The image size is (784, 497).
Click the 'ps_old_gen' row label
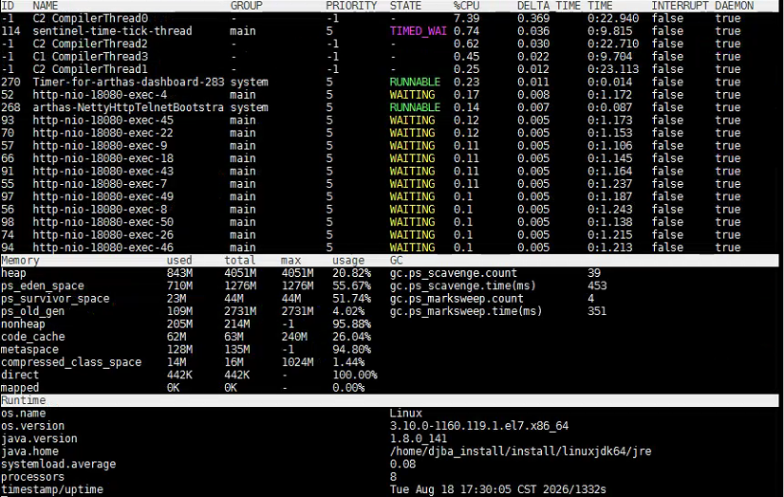pyautogui.click(x=32, y=311)
